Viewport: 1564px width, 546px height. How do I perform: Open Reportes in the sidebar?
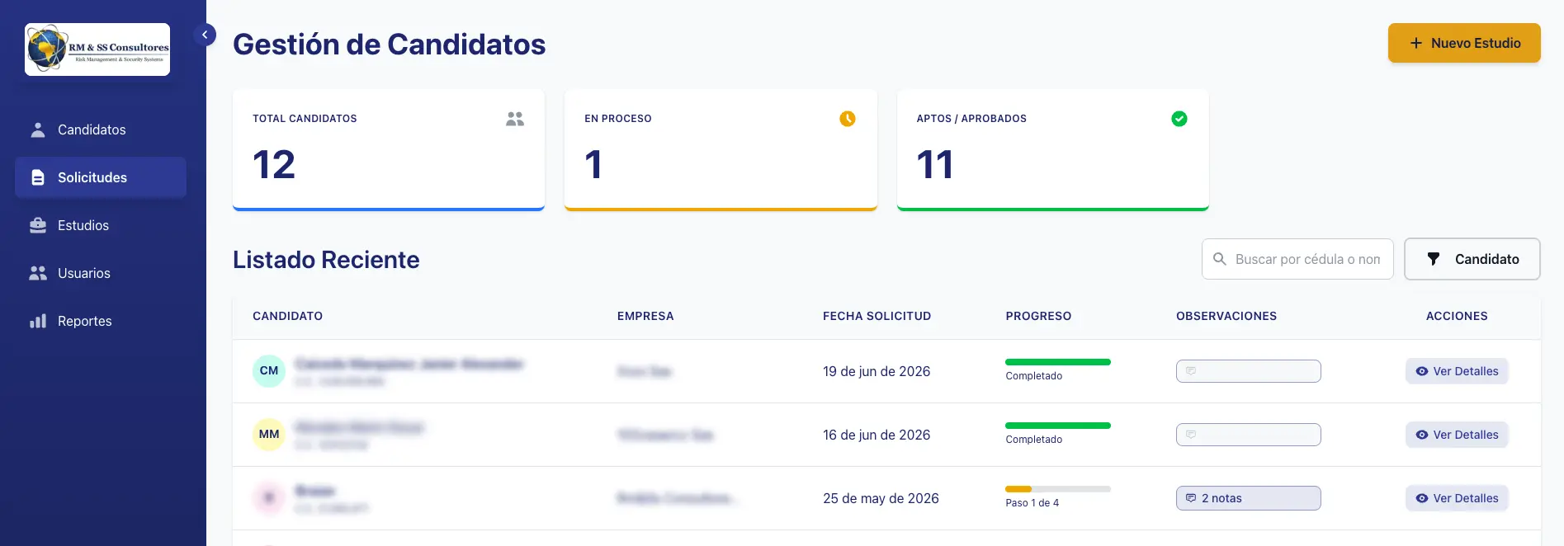101,321
